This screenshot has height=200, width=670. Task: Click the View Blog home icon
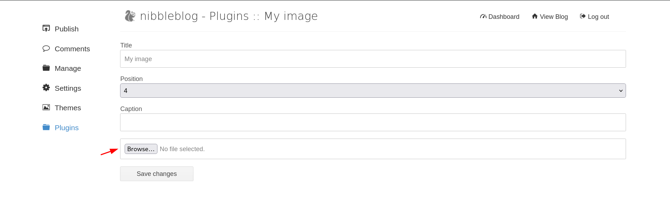(x=535, y=16)
